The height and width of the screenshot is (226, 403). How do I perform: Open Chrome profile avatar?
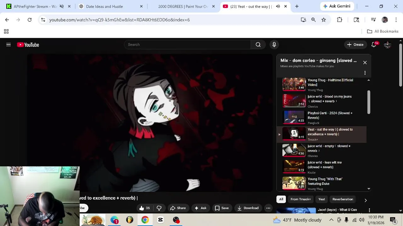point(385,20)
